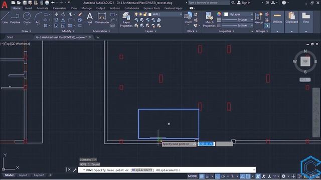The height and width of the screenshot is (180, 321).
Task: Select the Text annotation tool
Action: click(x=90, y=18)
